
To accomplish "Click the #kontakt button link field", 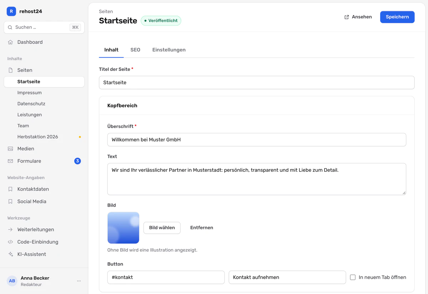I will click(x=166, y=277).
